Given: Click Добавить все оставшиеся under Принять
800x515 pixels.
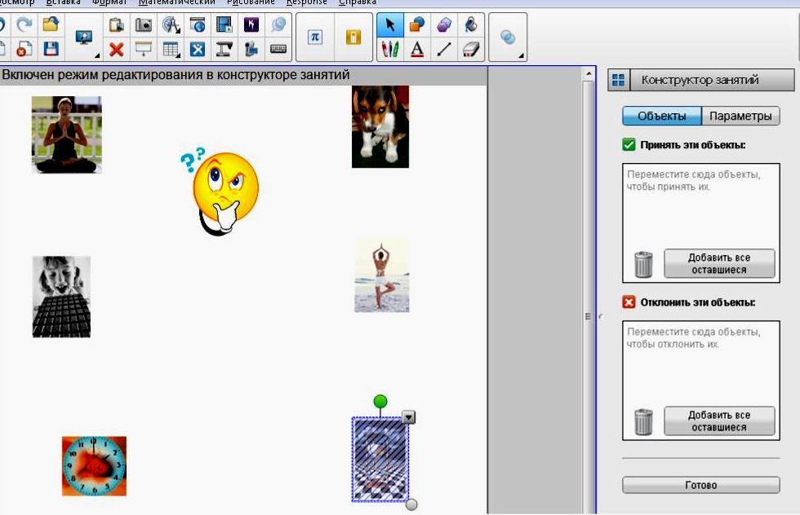Looking at the screenshot, I should coord(719,263).
